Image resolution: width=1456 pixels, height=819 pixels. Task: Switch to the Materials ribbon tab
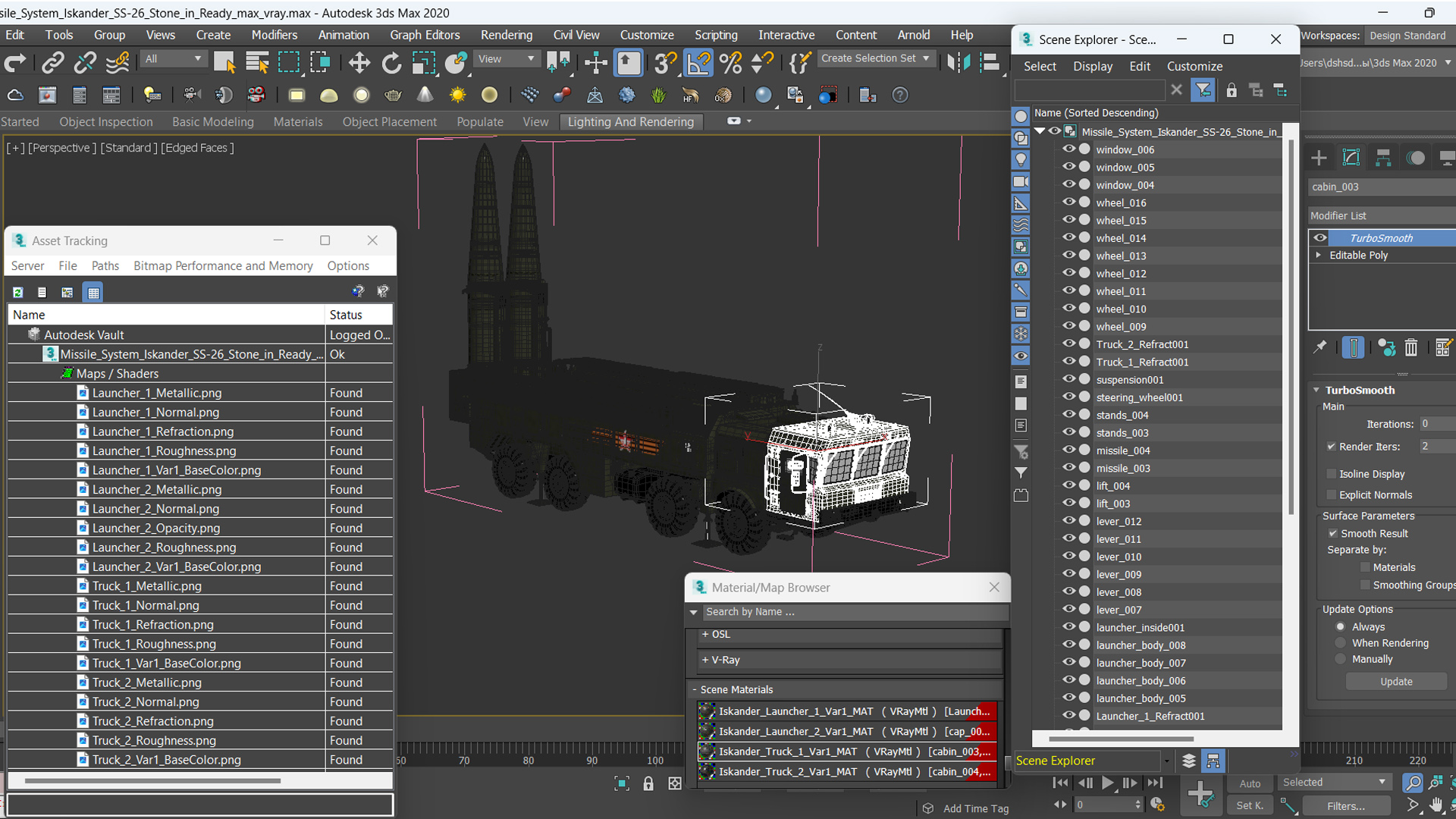[x=297, y=122]
